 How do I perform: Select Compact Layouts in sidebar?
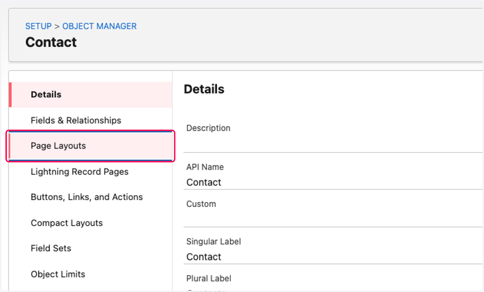click(x=91, y=223)
